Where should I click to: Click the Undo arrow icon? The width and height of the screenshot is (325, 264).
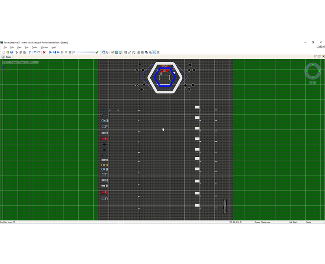click(x=35, y=52)
